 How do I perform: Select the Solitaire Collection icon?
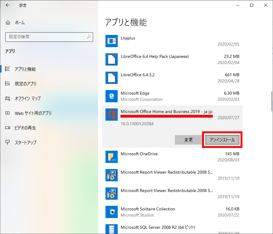pos(111,212)
